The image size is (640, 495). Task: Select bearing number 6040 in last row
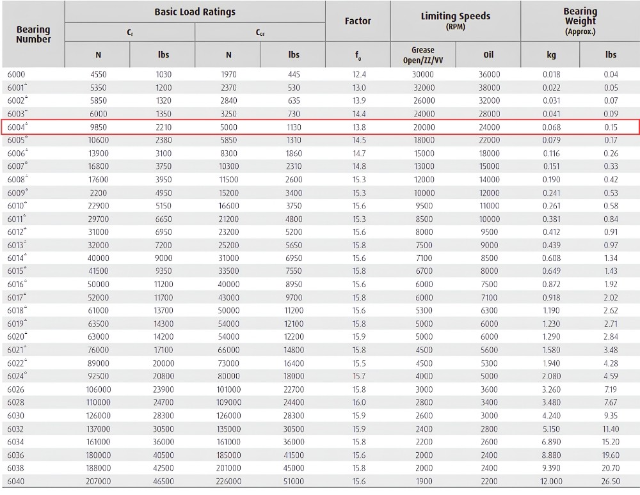tap(16, 481)
